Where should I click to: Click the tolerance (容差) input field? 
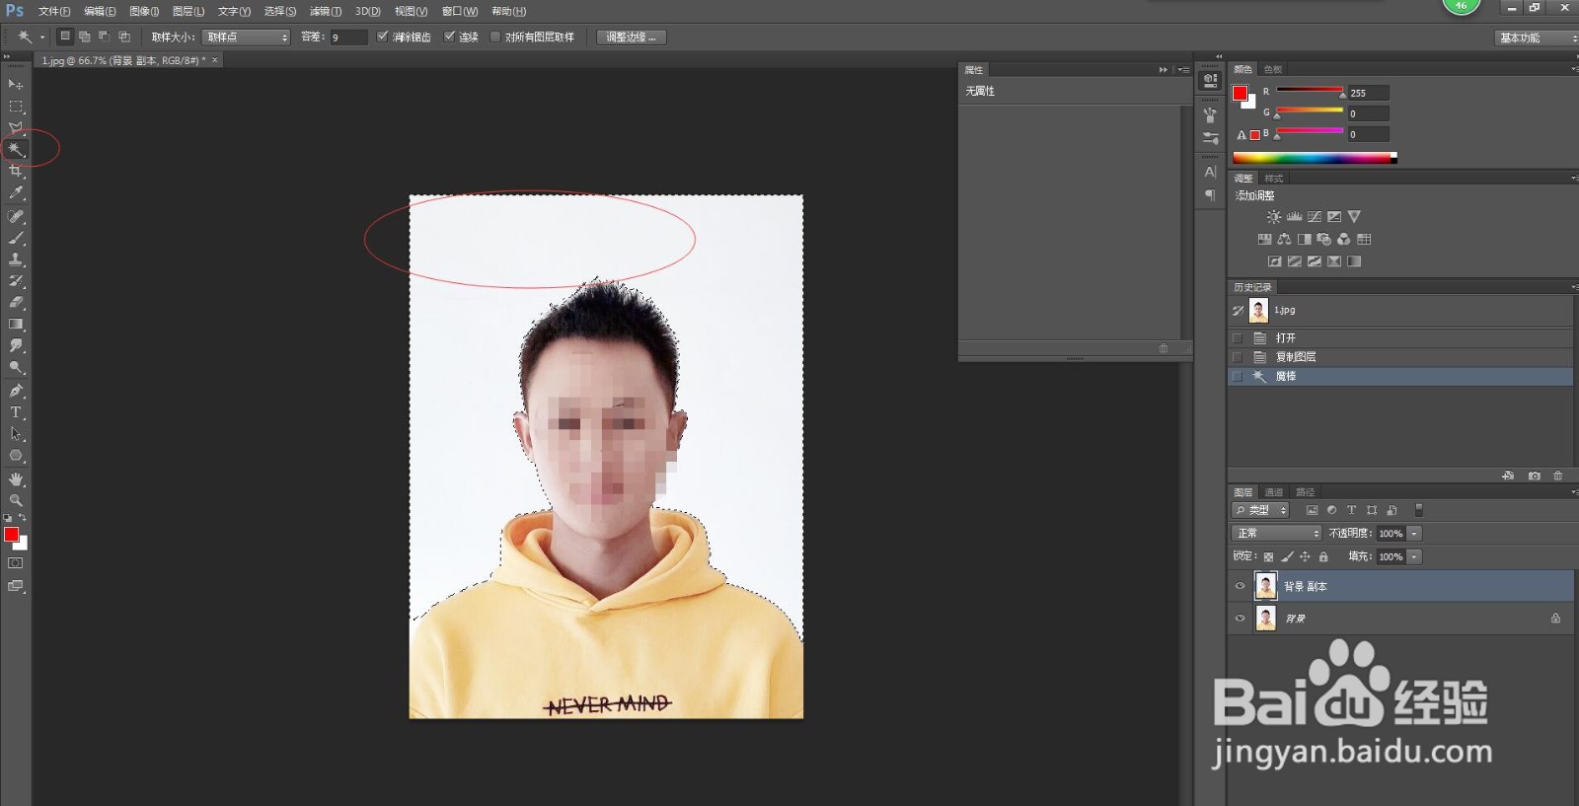point(347,37)
